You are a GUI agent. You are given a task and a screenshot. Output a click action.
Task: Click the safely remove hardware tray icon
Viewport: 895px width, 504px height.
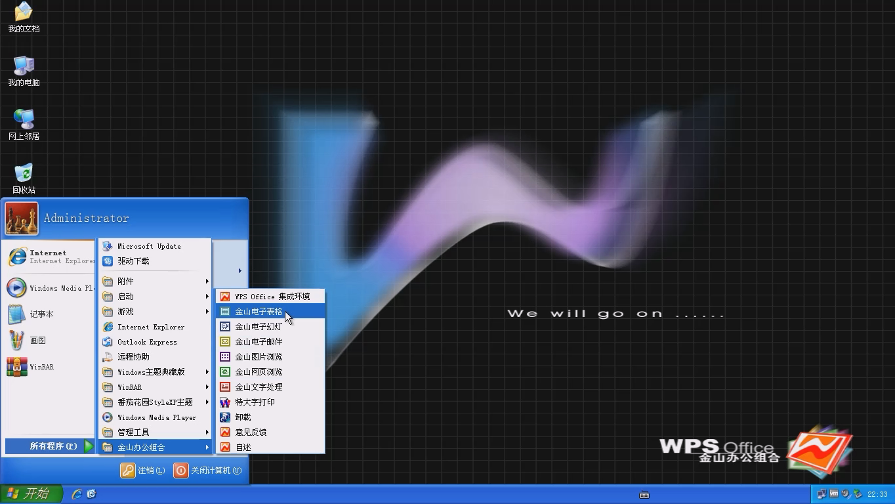coord(857,494)
